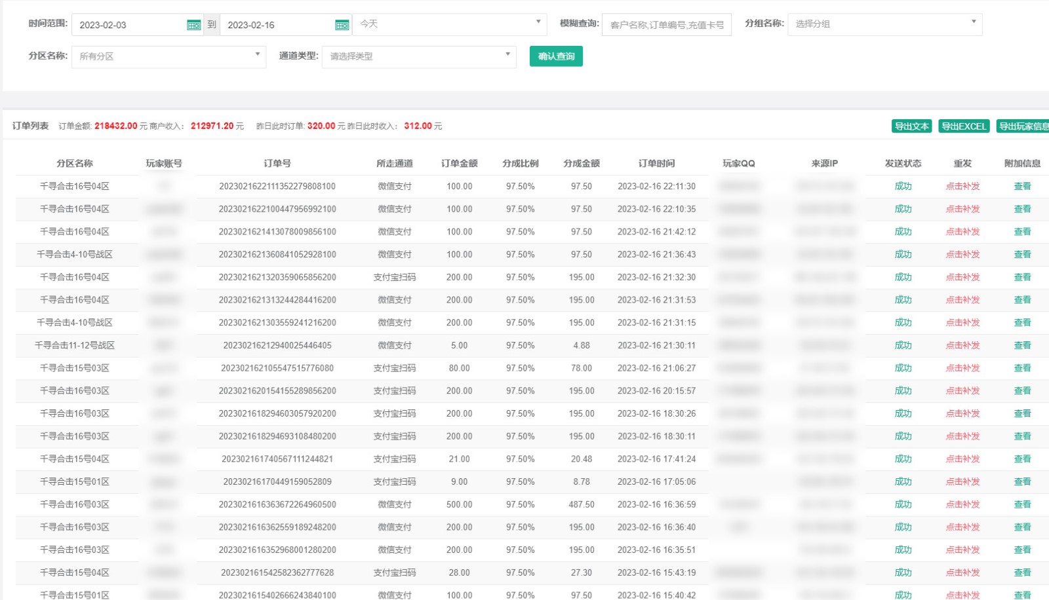Click the 订单金额 column header
The height and width of the screenshot is (600, 1049).
[460, 164]
